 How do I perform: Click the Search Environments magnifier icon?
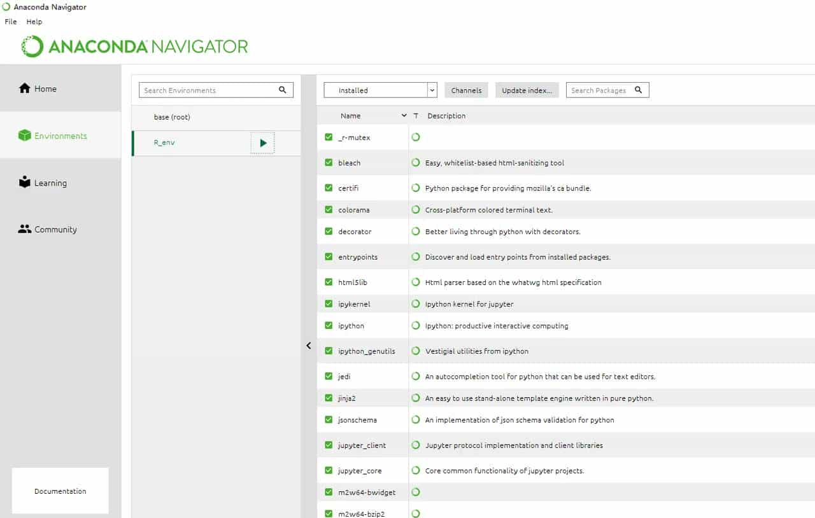click(283, 90)
